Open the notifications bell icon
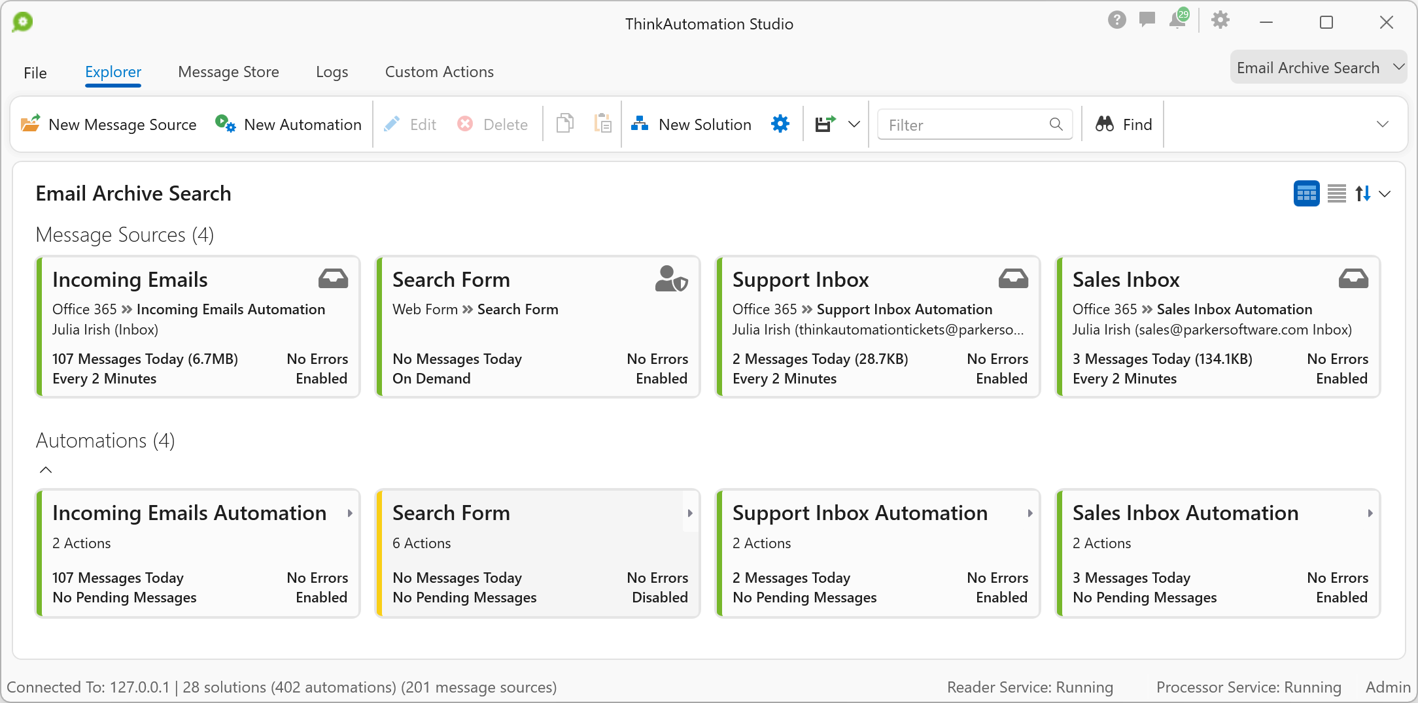The width and height of the screenshot is (1418, 703). (1179, 19)
